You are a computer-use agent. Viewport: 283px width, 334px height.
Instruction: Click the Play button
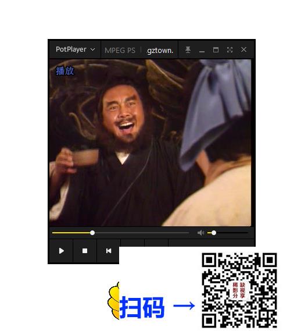tap(61, 251)
